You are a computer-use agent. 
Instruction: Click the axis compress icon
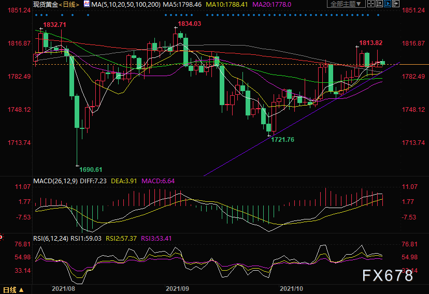[379, 4]
